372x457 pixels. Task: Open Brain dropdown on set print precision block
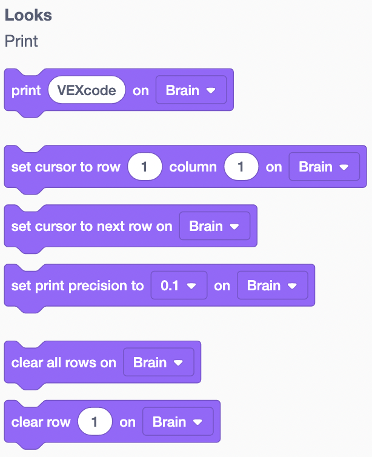272,285
